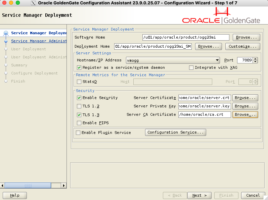Increase the Port value with up arrow

click(256, 59)
